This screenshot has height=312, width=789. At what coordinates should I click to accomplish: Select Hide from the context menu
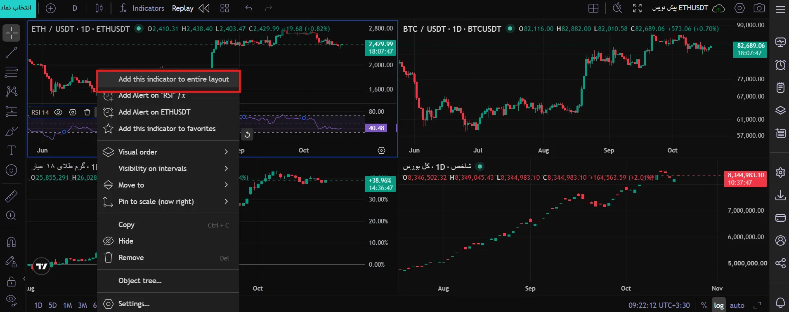click(168, 241)
